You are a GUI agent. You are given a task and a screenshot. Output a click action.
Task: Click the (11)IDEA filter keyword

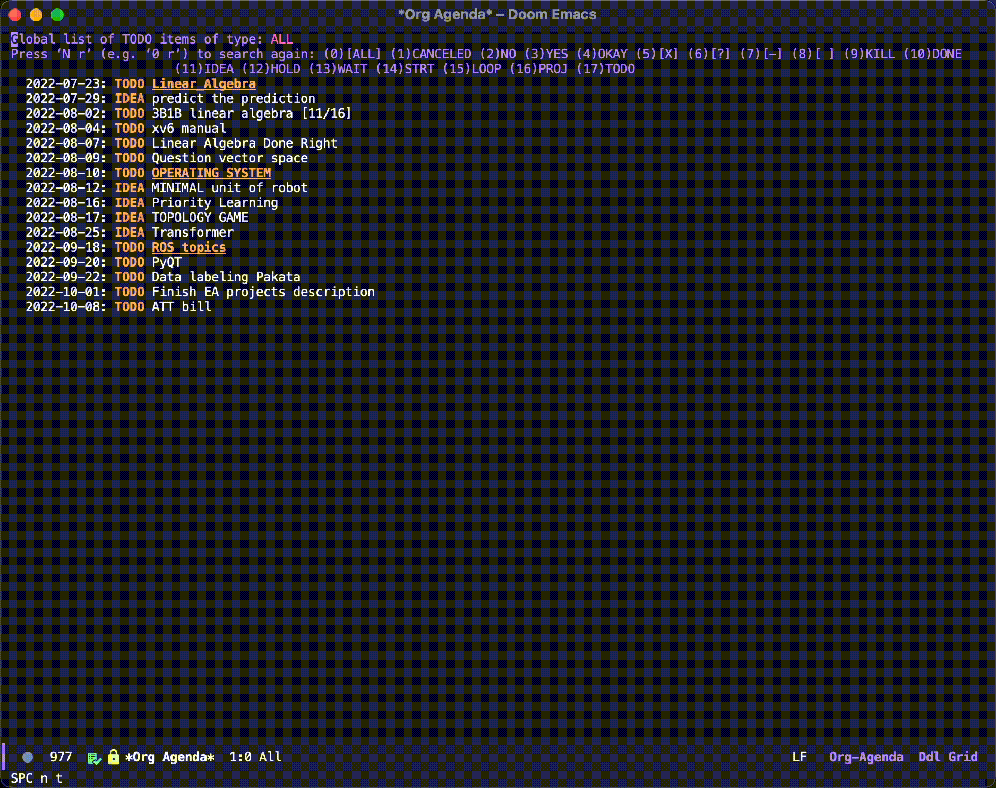pyautogui.click(x=204, y=69)
